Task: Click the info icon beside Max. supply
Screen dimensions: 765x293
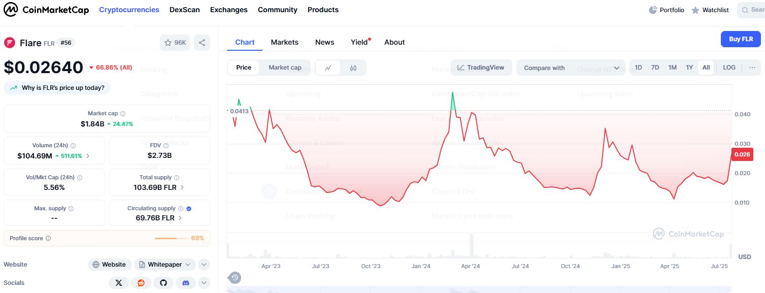Action: coord(71,209)
